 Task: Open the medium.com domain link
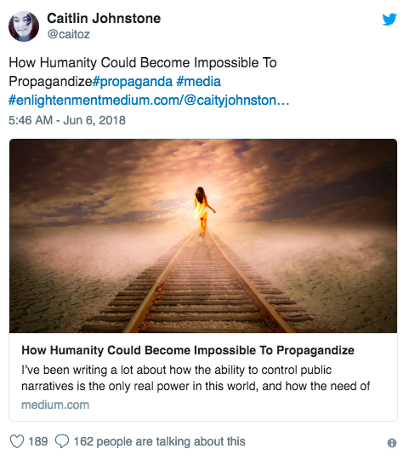pos(55,405)
